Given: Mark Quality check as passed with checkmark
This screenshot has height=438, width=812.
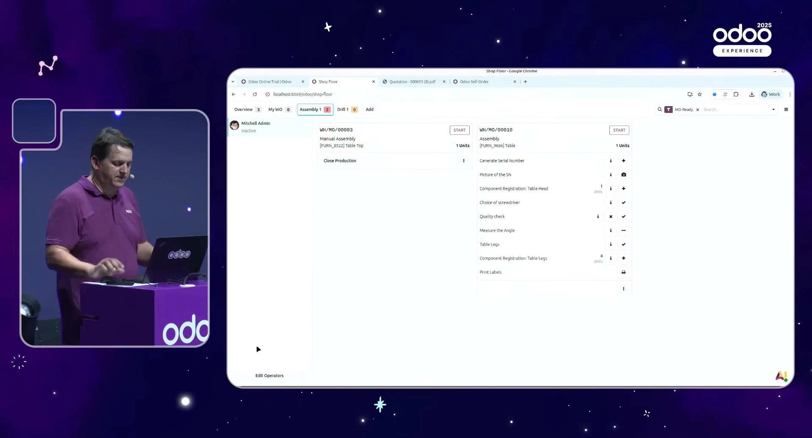Looking at the screenshot, I should (x=623, y=216).
